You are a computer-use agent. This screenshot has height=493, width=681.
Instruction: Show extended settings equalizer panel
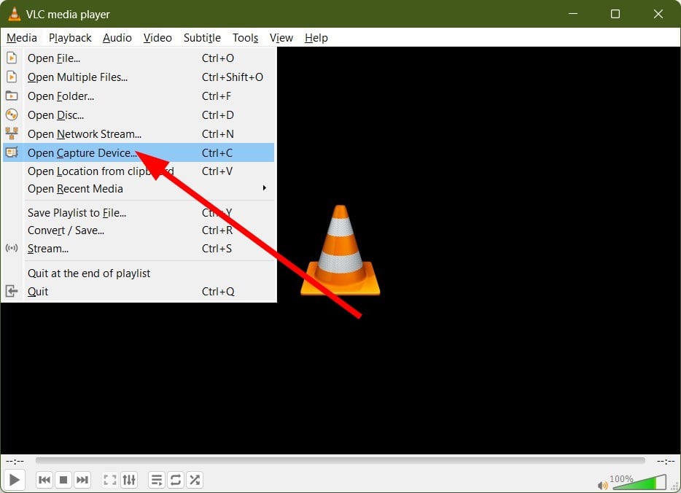tap(129, 480)
